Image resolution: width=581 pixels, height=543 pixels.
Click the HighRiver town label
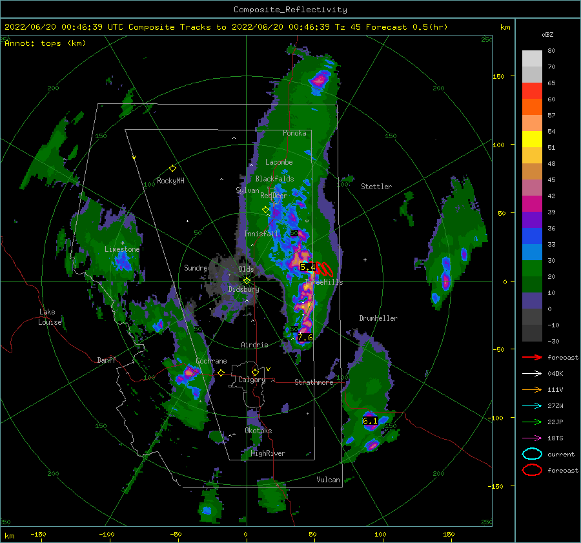pyautogui.click(x=268, y=453)
